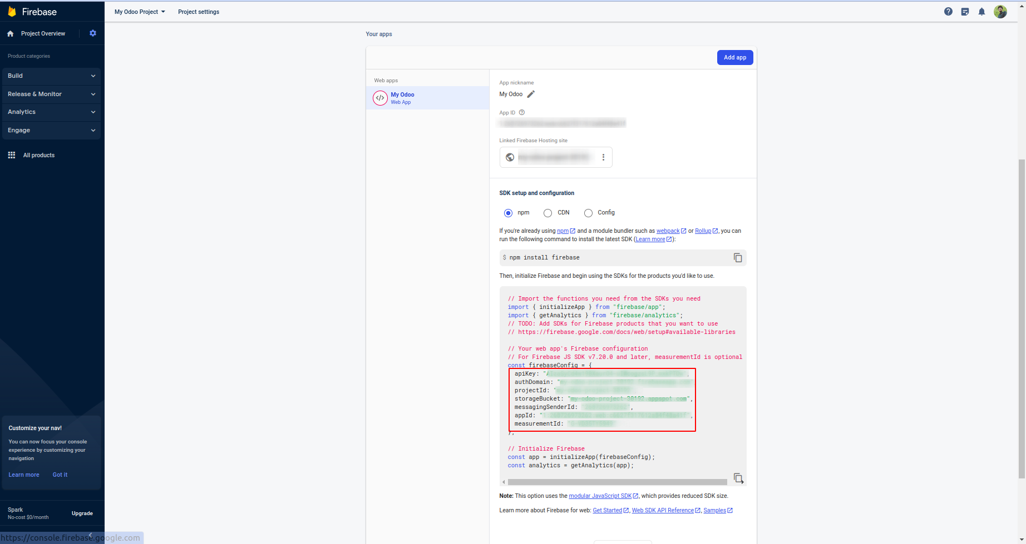Image resolution: width=1026 pixels, height=544 pixels.
Task: Click the 'SDK setup and configuration' heading
Action: coord(536,193)
